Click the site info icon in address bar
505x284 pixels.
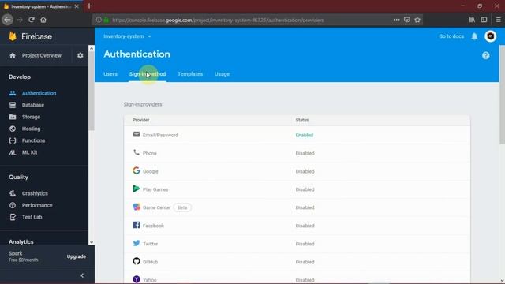99,20
